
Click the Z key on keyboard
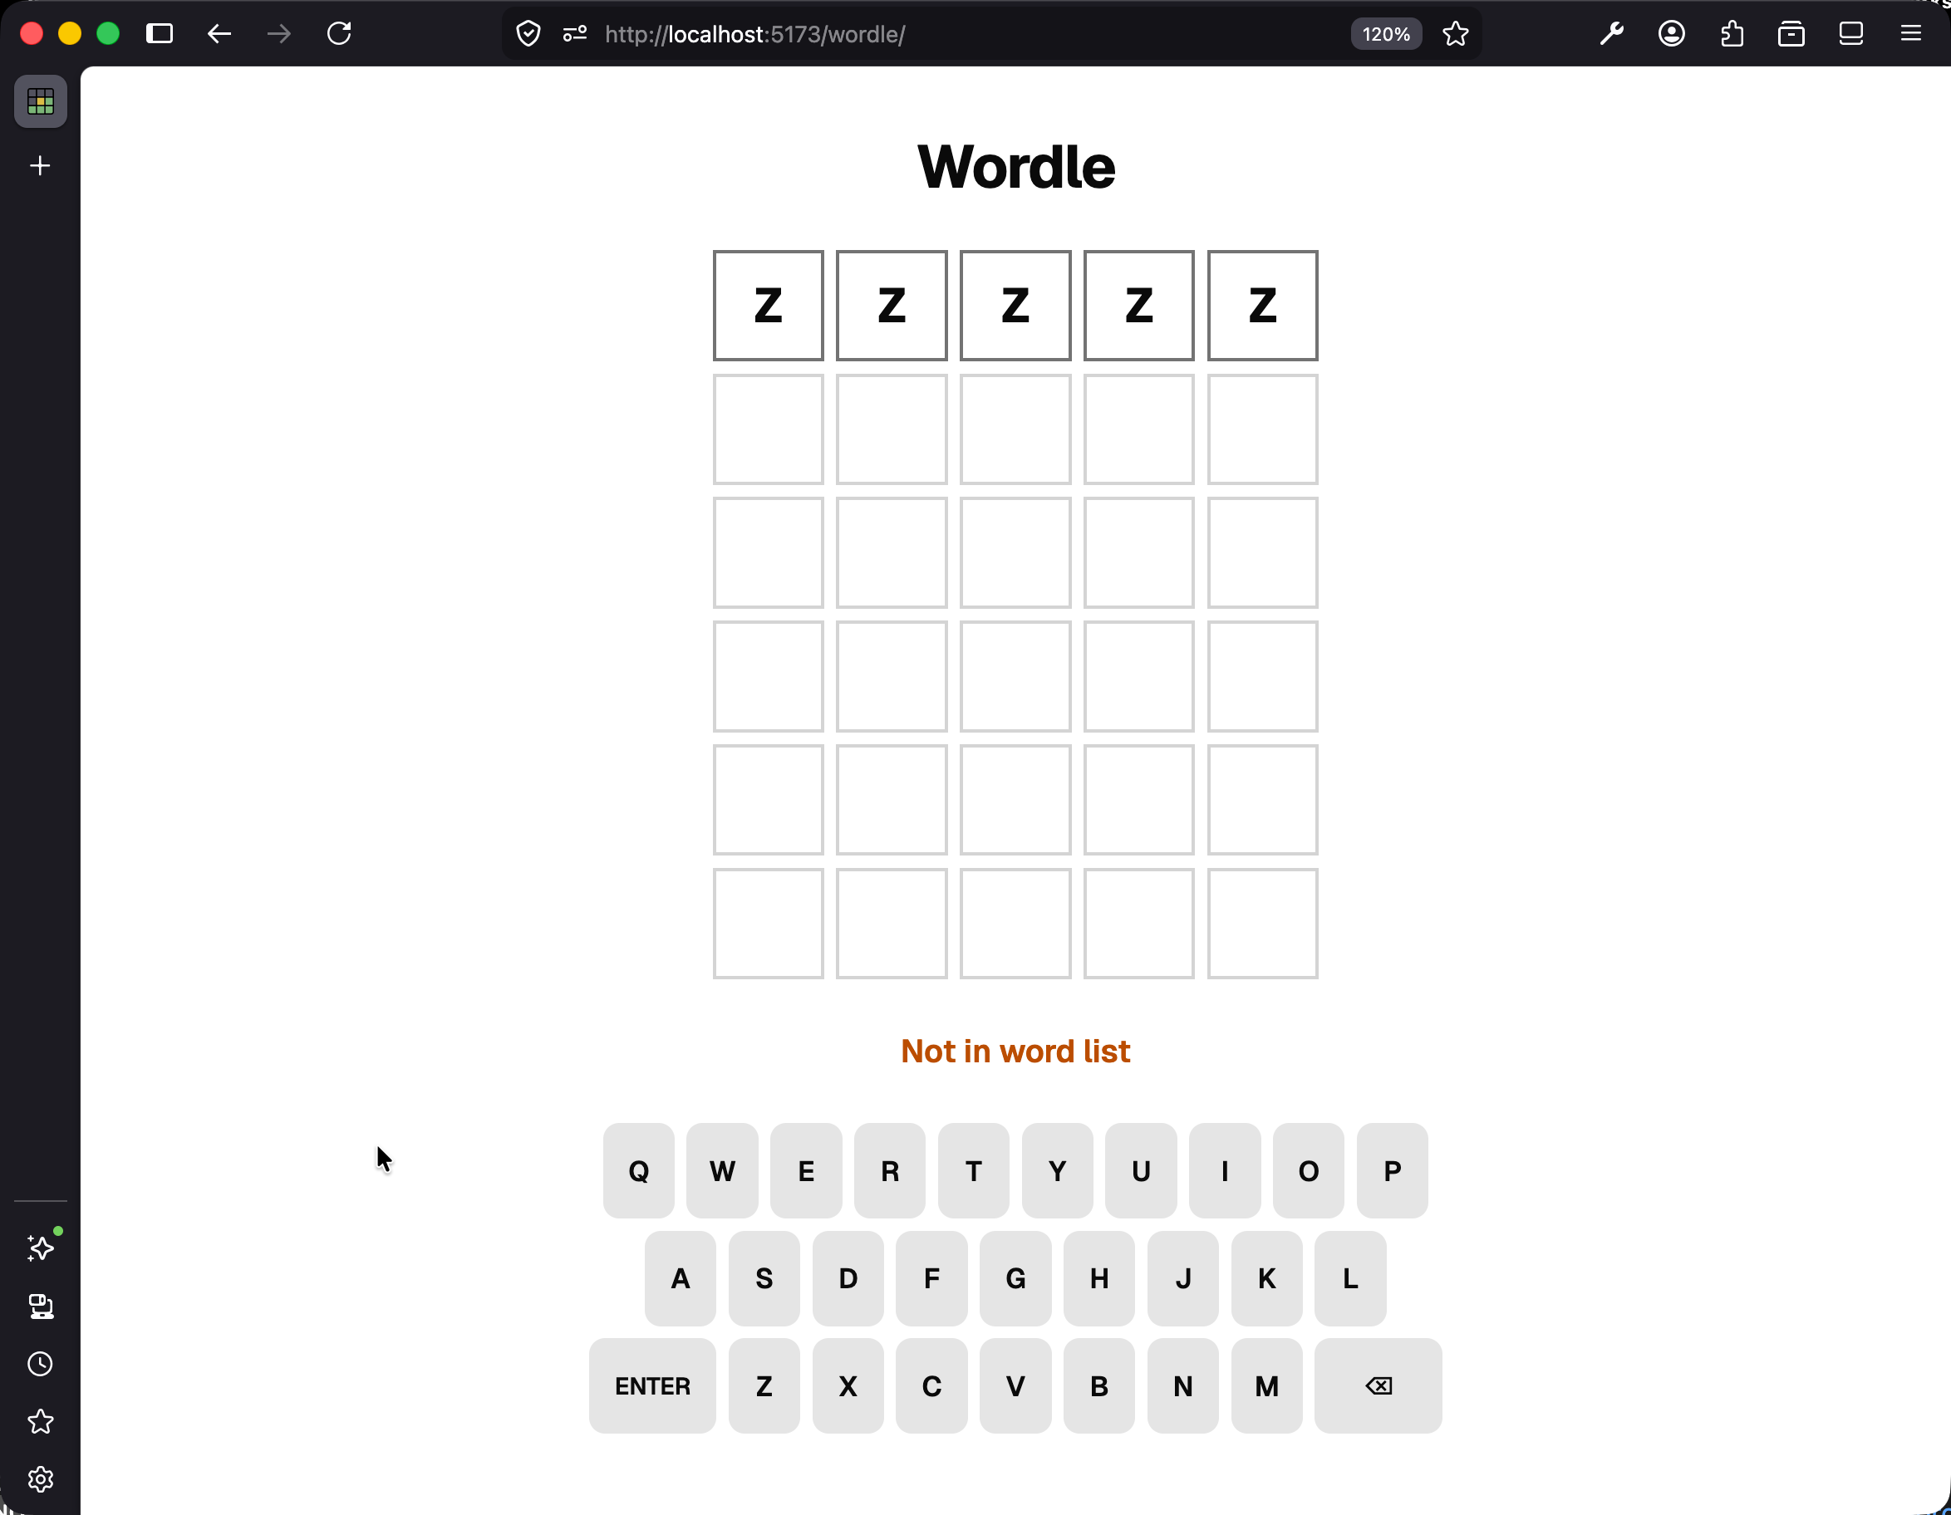[764, 1385]
